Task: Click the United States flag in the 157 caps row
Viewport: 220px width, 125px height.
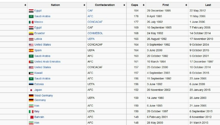Action: coord(31,67)
